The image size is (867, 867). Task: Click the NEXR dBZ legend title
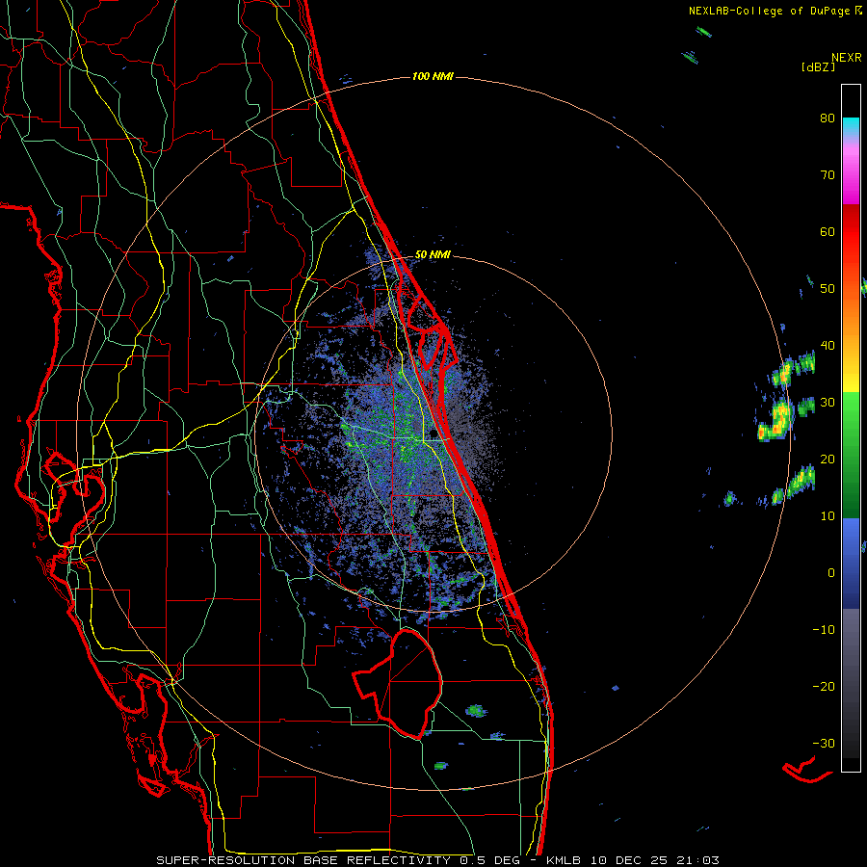tap(831, 62)
